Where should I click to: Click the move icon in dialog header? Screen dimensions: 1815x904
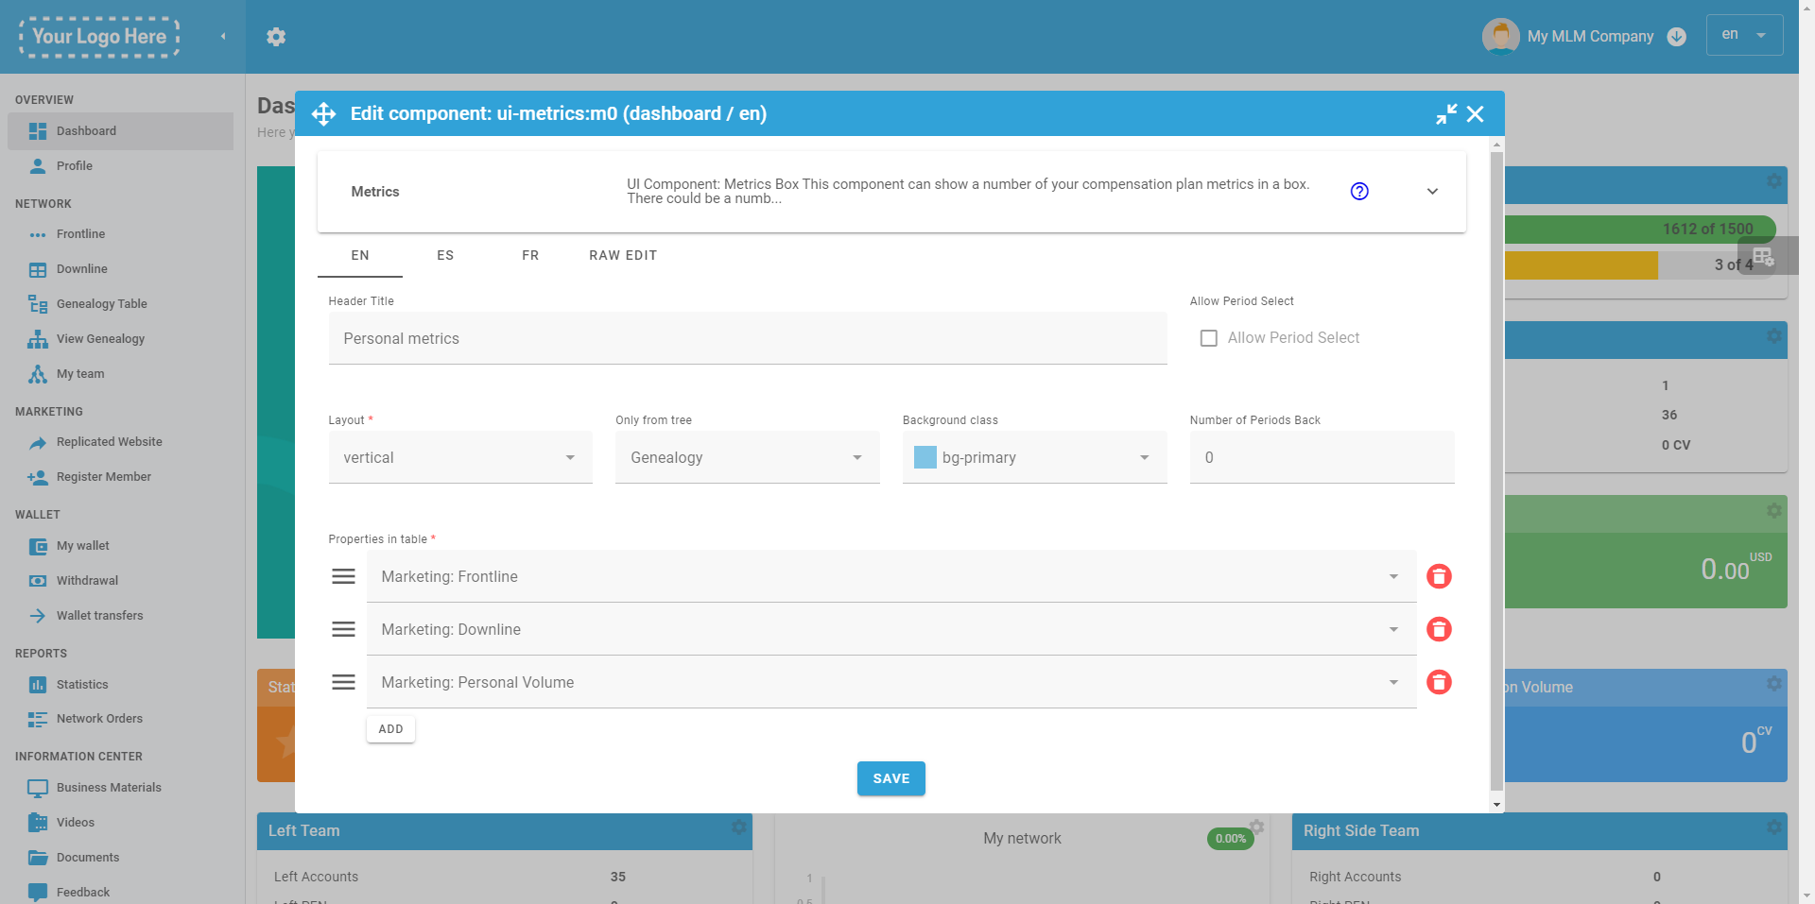tap(323, 114)
